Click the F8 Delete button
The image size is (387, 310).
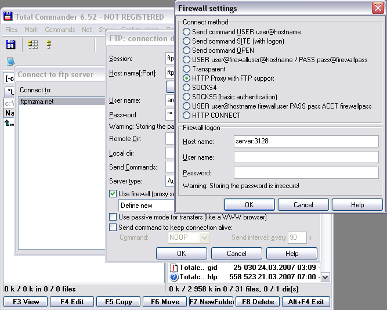pos(258,302)
